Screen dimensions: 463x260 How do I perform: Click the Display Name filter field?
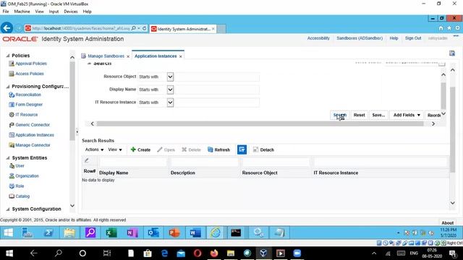(133, 162)
